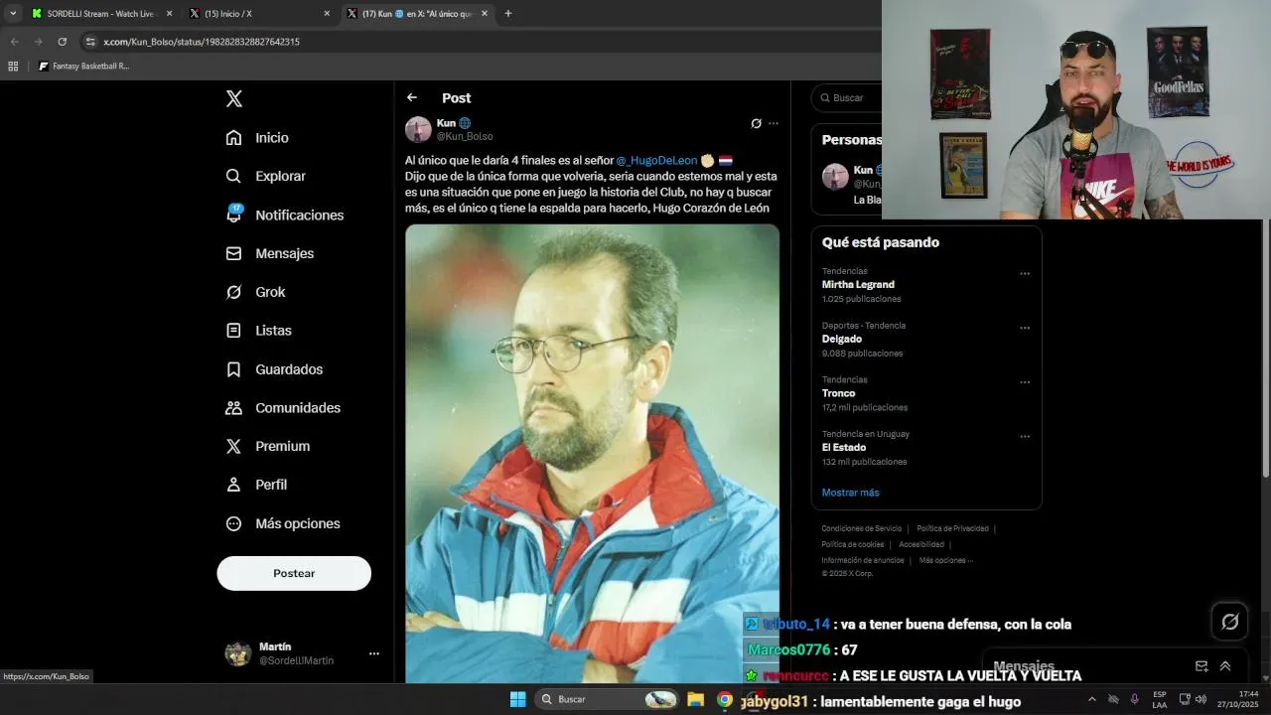Click the Buscar search field on X
The height and width of the screenshot is (715, 1271).
[846, 97]
